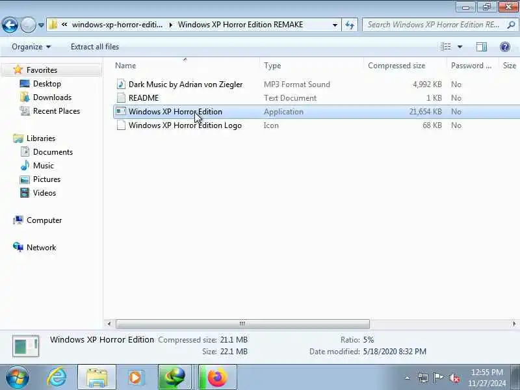Select Windows XP Horror Edition REMAKE breadcrumb
520x390 pixels.
(240, 25)
